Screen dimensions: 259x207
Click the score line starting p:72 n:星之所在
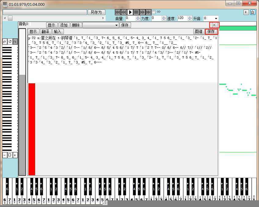[122, 38]
